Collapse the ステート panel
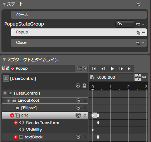This screenshot has height=142, width=151. (x=4, y=4)
